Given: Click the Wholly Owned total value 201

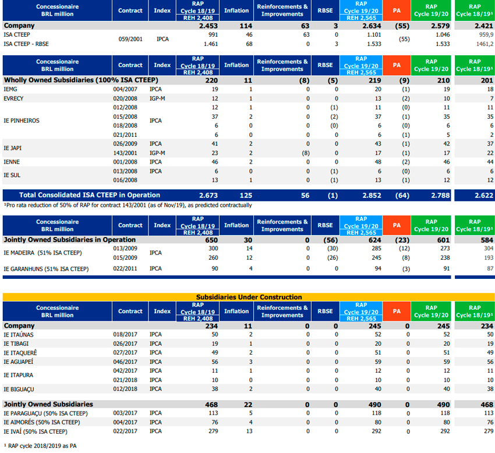Looking at the screenshot, I should tap(487, 80).
